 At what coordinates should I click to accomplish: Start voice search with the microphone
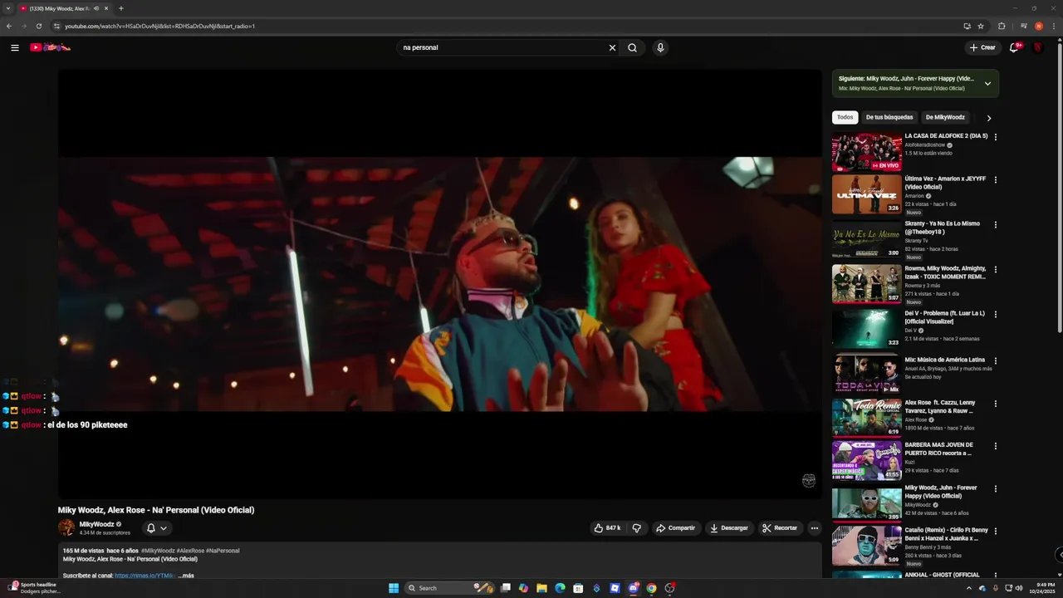(660, 47)
